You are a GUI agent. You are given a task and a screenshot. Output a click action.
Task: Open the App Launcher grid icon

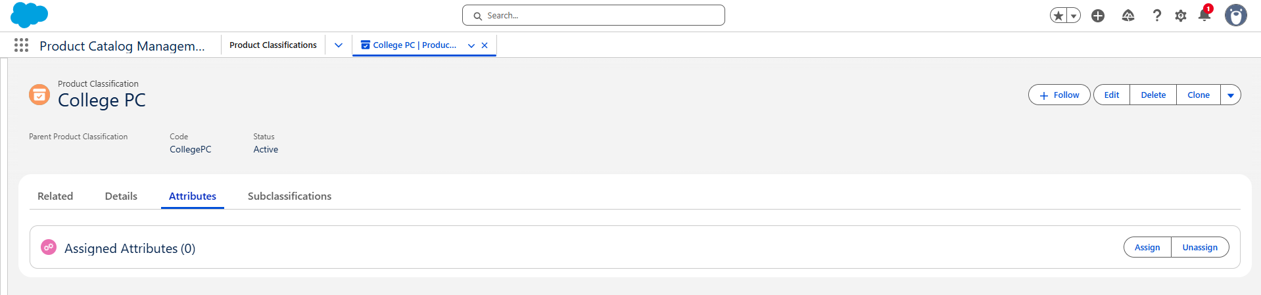pyautogui.click(x=21, y=45)
